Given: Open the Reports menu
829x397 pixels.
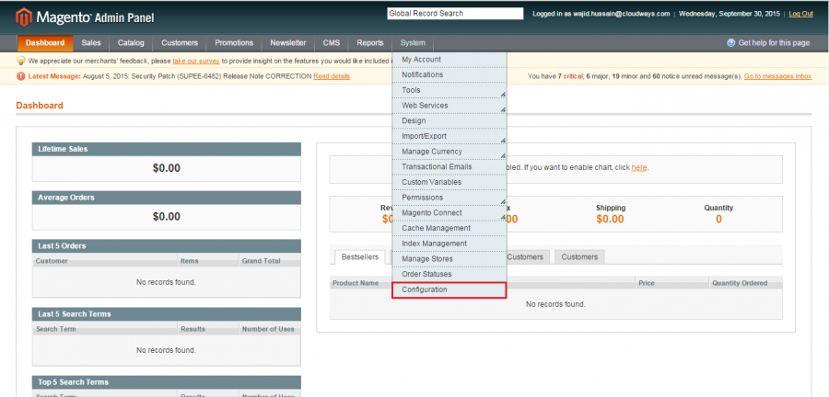Looking at the screenshot, I should coord(370,43).
